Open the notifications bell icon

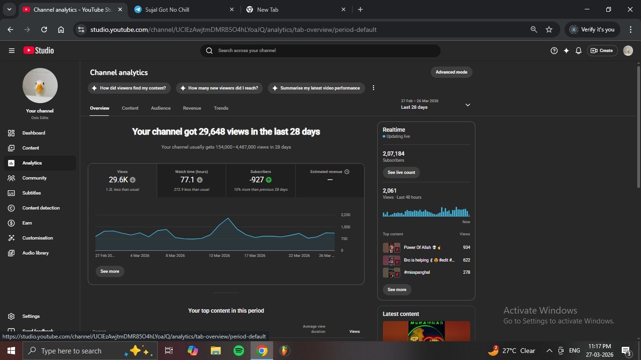click(579, 51)
